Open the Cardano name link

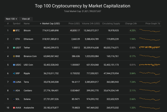coord(28,90)
